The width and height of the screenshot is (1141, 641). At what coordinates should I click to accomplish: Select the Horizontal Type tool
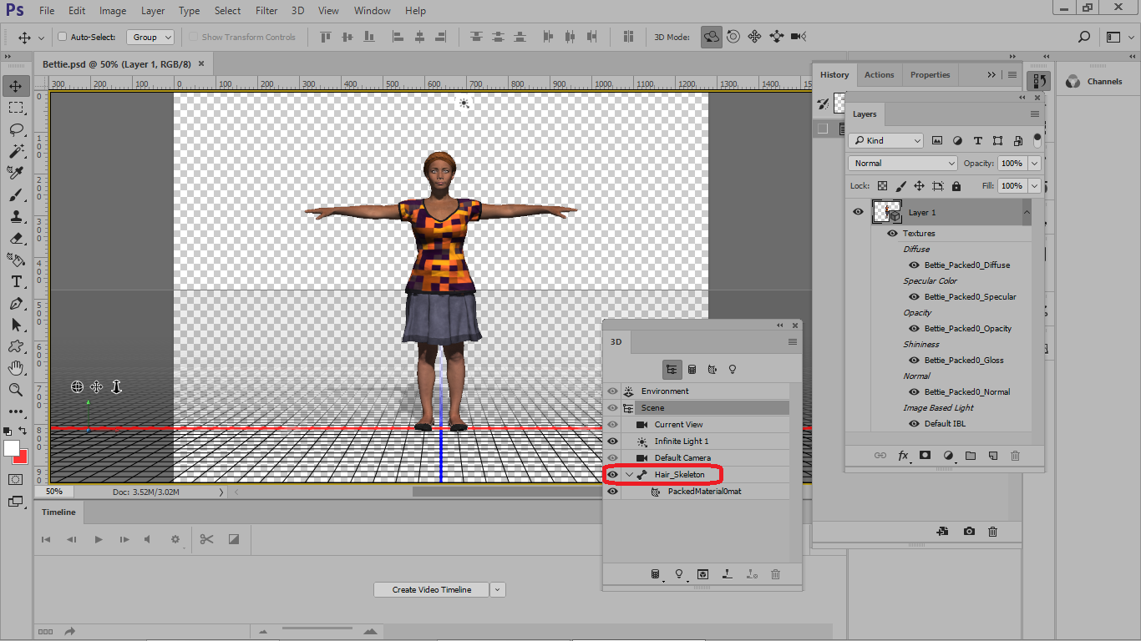16,281
